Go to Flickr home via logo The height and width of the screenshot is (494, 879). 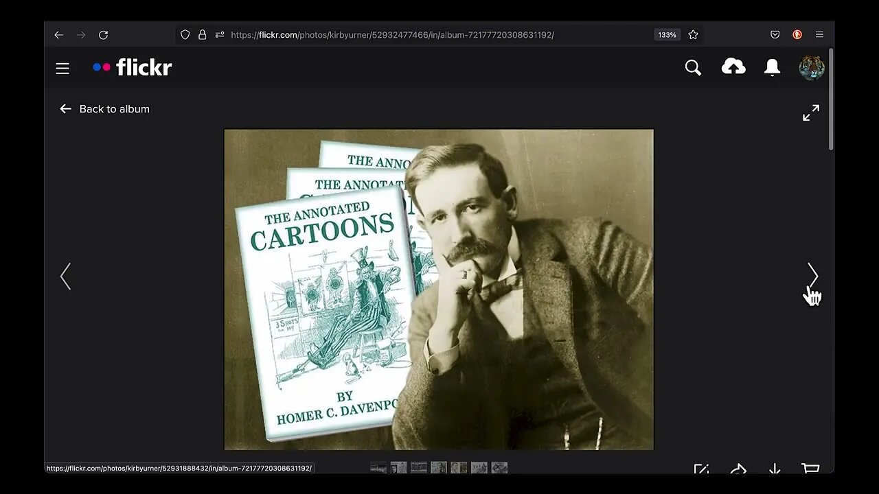pyautogui.click(x=133, y=67)
